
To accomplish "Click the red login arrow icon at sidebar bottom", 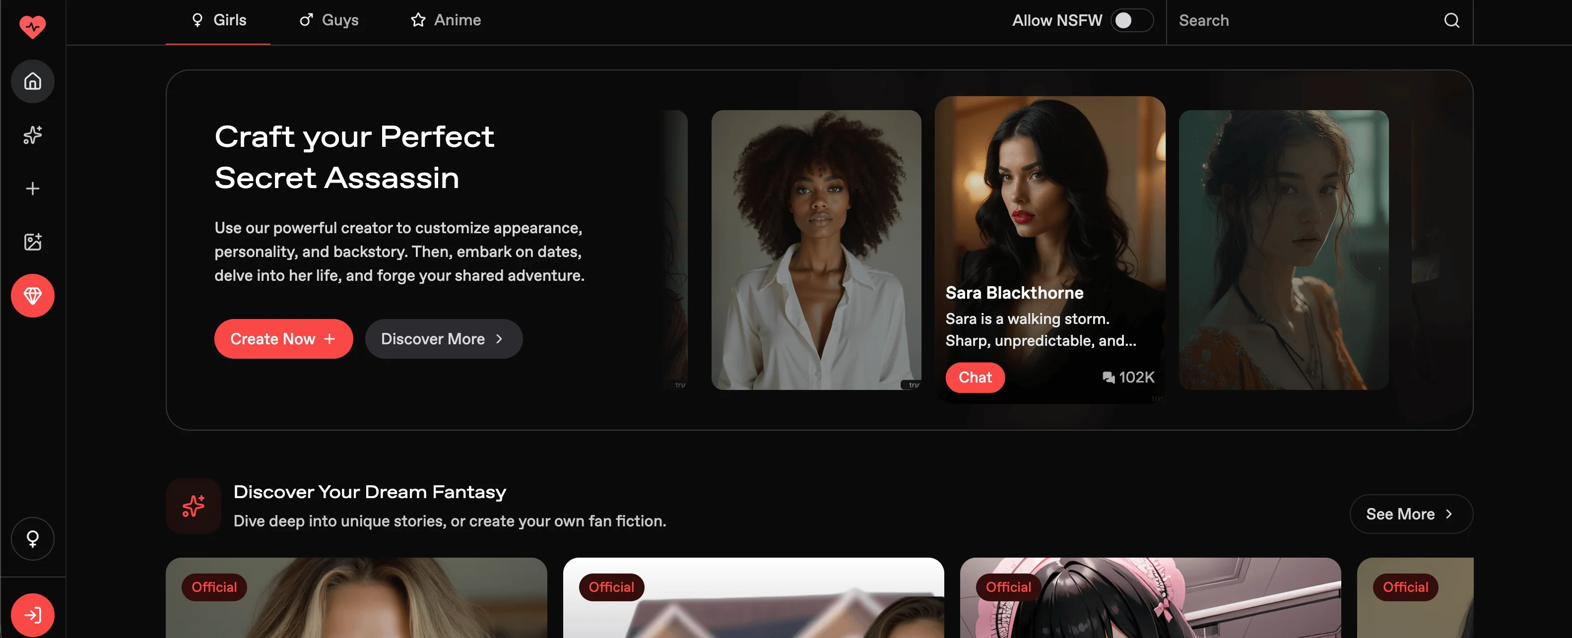I will click(x=32, y=615).
